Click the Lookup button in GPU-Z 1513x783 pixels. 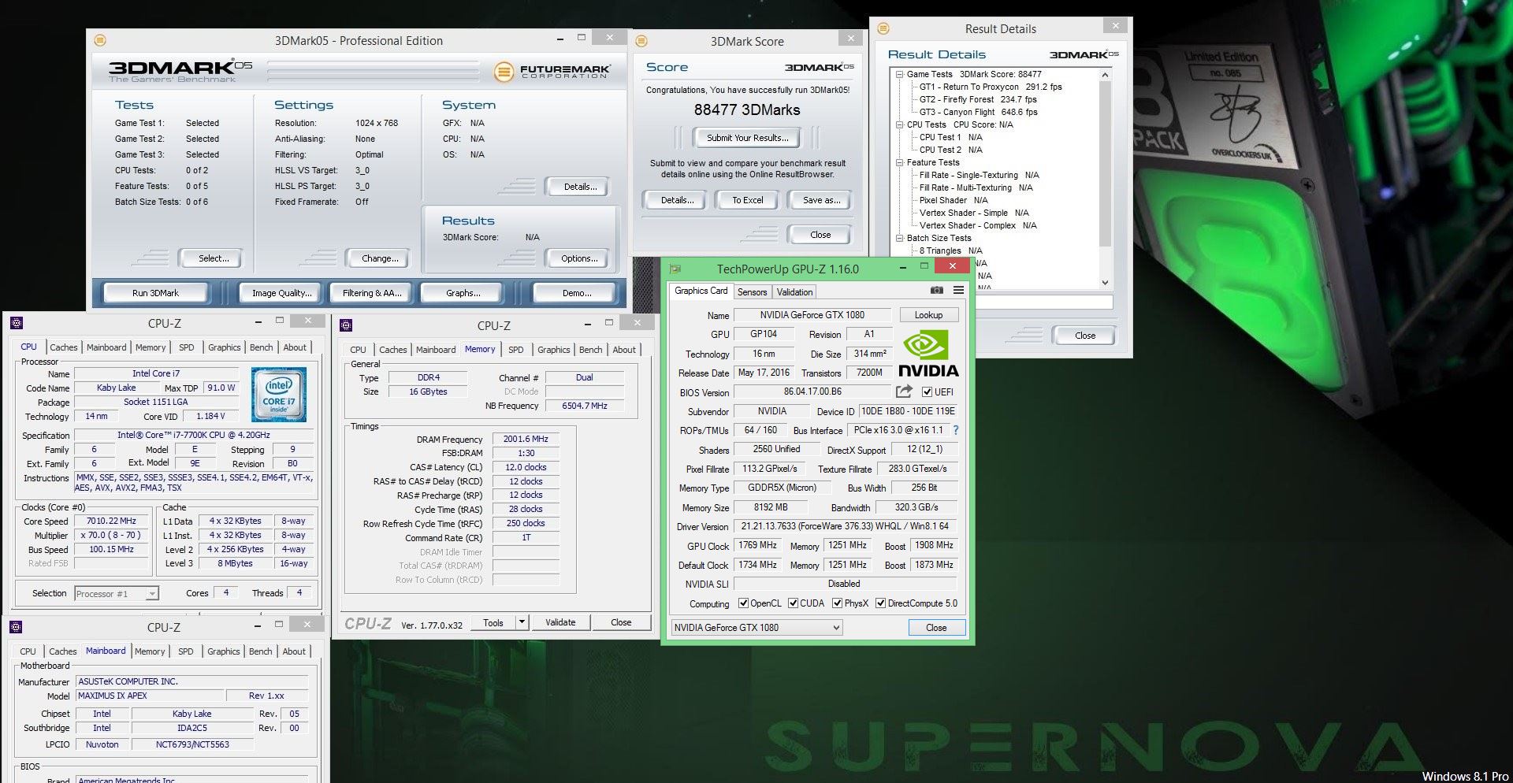tap(928, 315)
